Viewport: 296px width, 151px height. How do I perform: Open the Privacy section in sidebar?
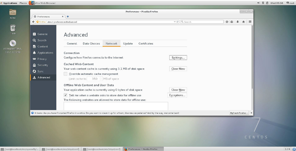(42, 59)
